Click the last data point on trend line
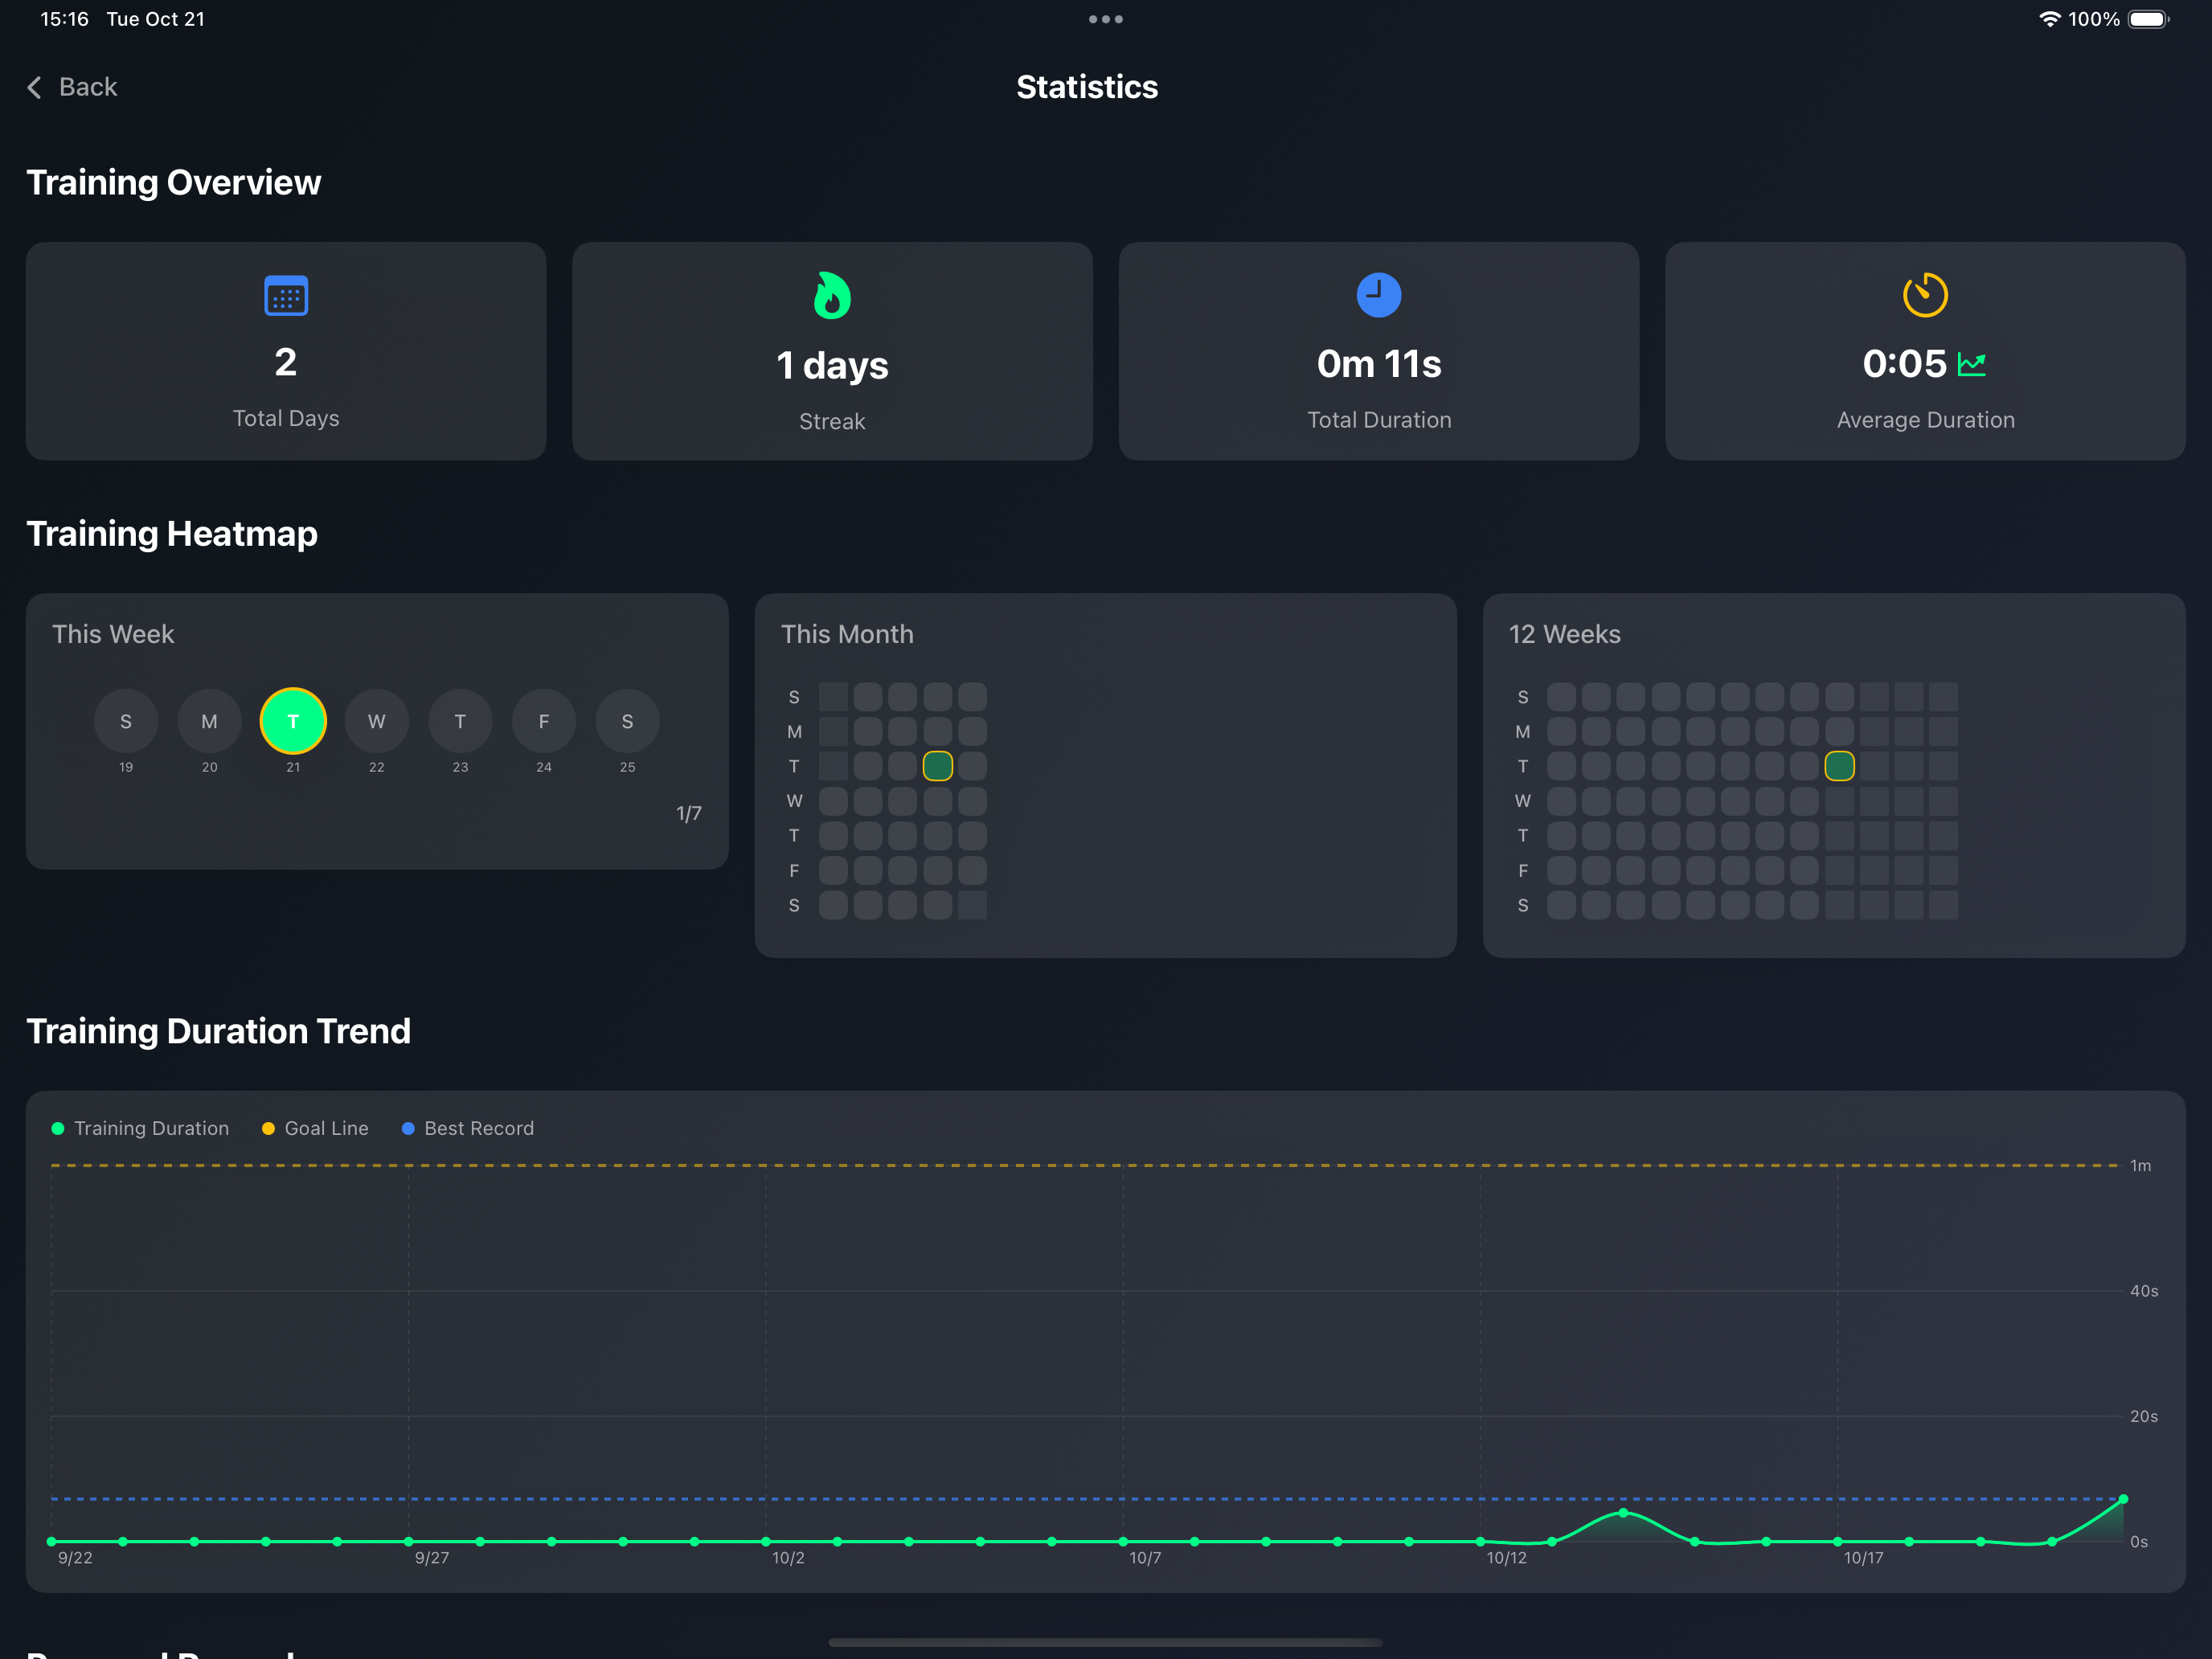Viewport: 2212px width, 1659px height. pyautogui.click(x=2123, y=1499)
